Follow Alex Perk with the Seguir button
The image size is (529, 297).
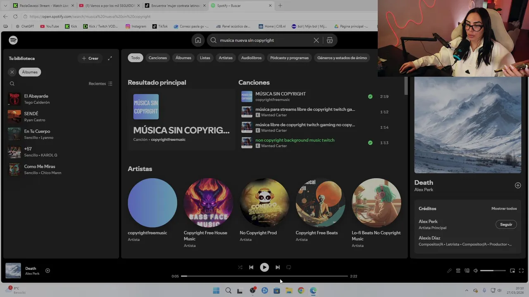click(506, 224)
